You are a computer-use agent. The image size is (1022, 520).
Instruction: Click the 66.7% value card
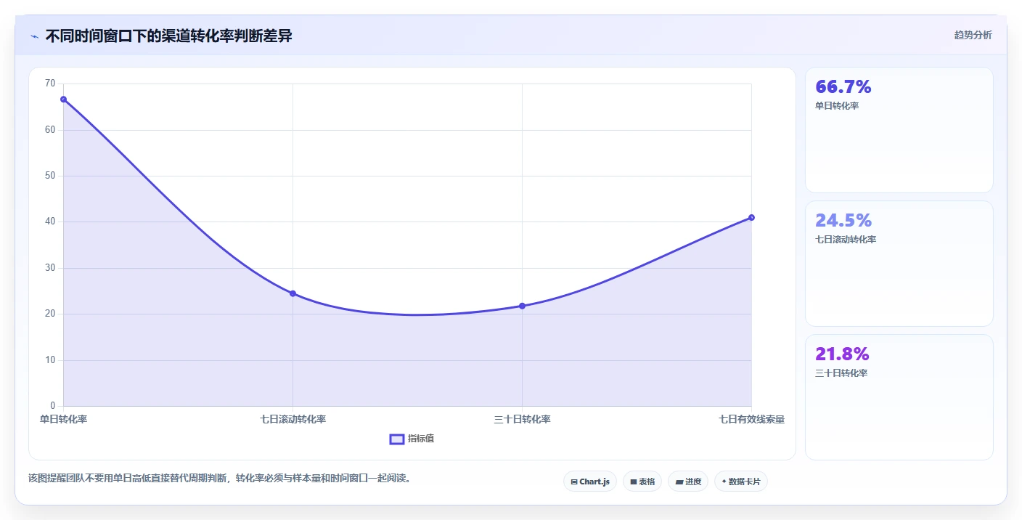click(x=899, y=130)
